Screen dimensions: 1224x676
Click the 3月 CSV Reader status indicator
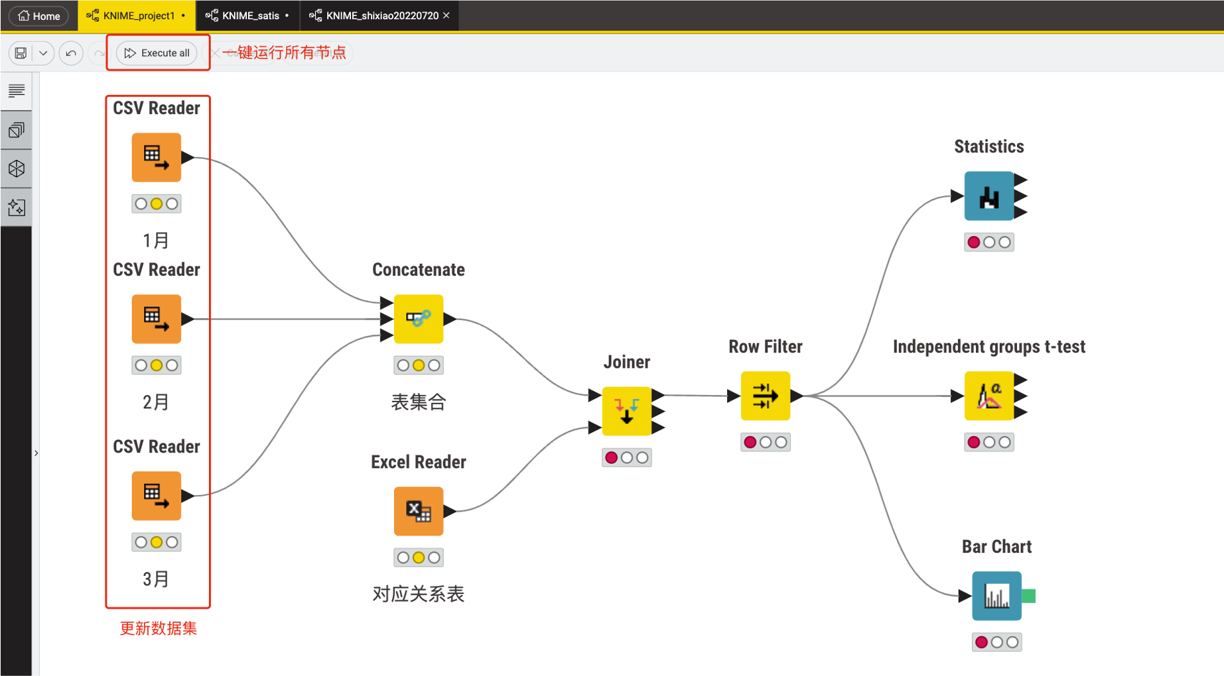click(157, 542)
